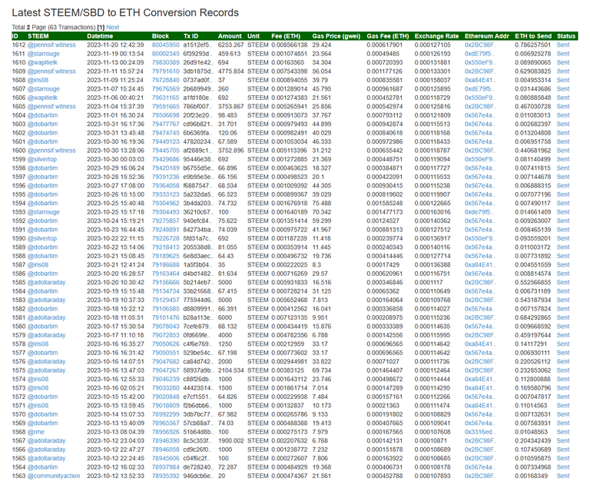Open @adollaraday link in row 1585
This screenshot has height=488, width=590.
point(46,282)
